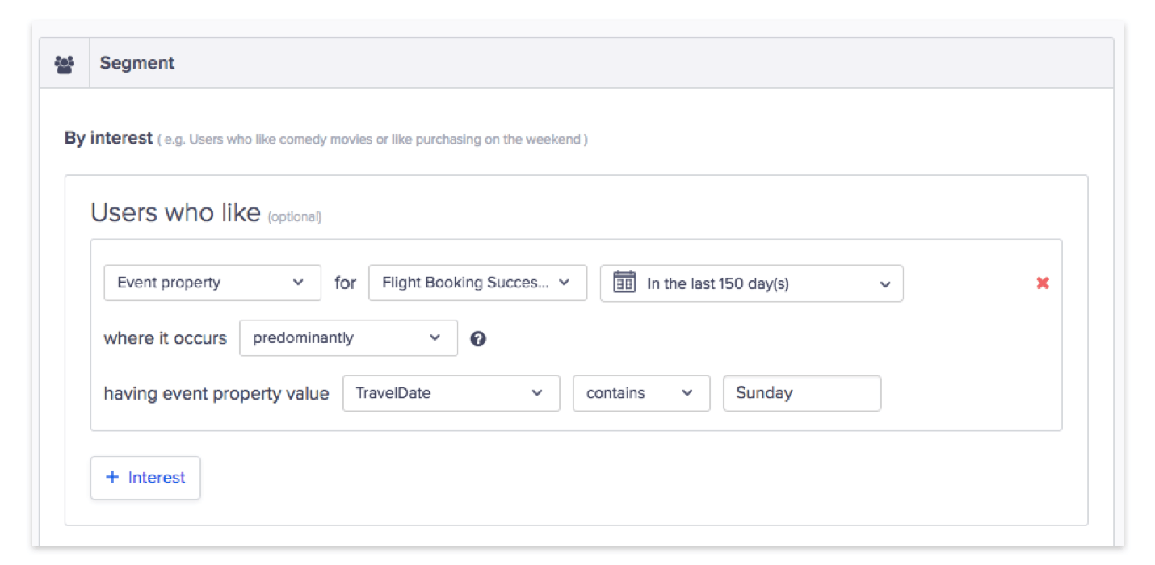The height and width of the screenshot is (565, 1155).
Task: Add another Interest with plus button
Action: coord(145,478)
